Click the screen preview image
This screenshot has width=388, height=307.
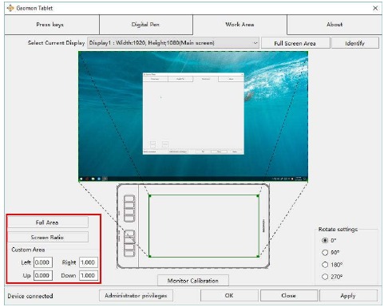193,116
